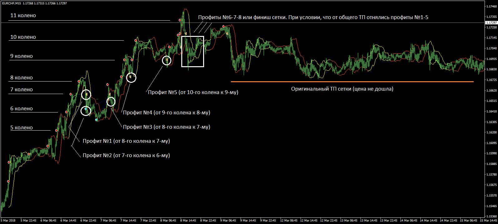498x224 pixels.
Task: Click the 1.15675 price axis label
Action: pos(491,185)
